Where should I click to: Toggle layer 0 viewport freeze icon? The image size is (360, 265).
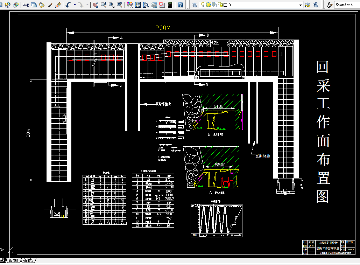(214, 5)
